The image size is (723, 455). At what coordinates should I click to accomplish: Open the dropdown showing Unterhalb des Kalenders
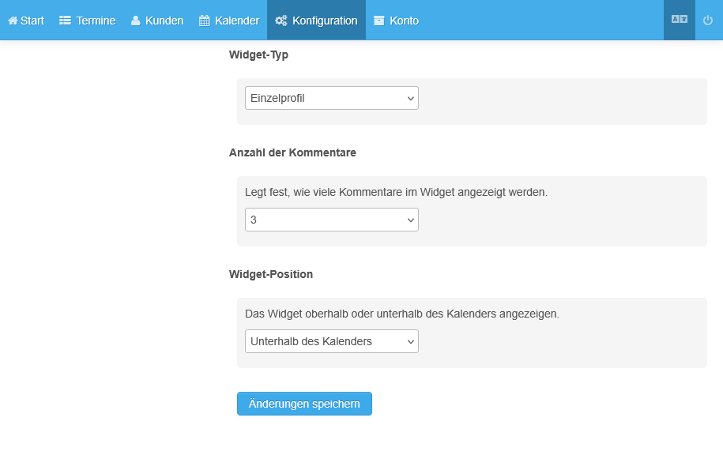pyautogui.click(x=331, y=341)
